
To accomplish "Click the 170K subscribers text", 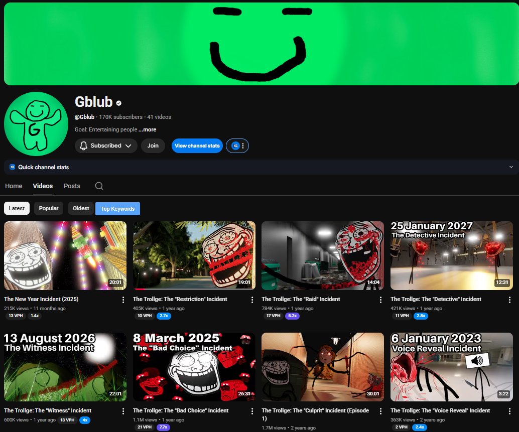I will tap(121, 117).
